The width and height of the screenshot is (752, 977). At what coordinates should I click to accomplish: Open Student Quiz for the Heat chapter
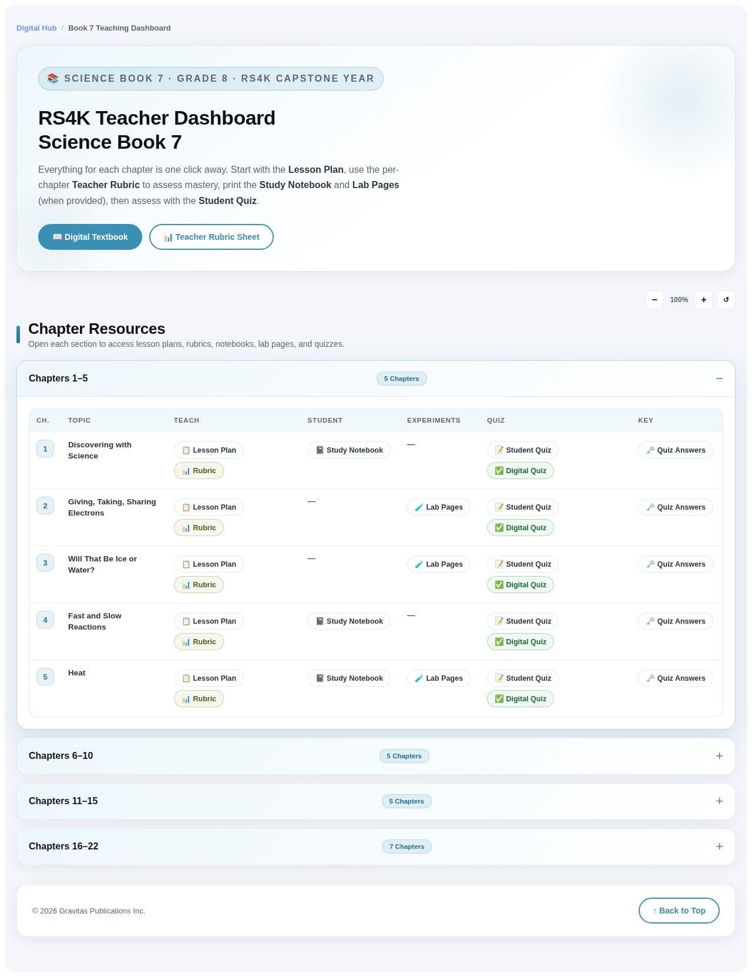coord(523,678)
